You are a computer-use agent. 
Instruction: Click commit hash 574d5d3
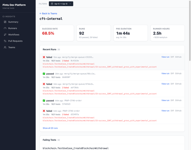click(x=66, y=104)
